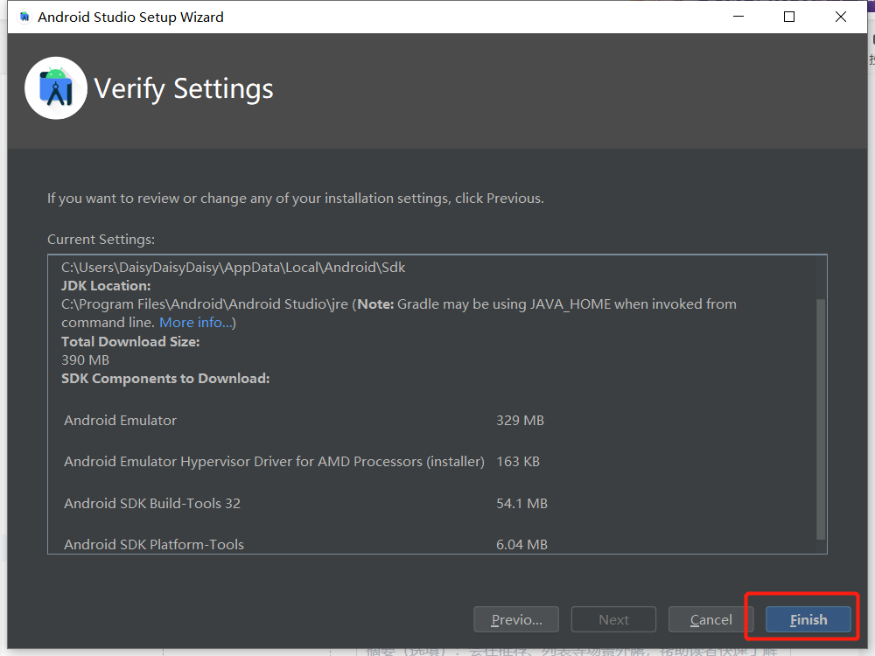Click the Verify Settings heading
This screenshot has width=875, height=656.
[184, 88]
